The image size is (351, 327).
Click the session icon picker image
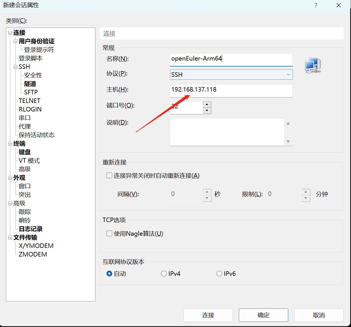[x=313, y=65]
